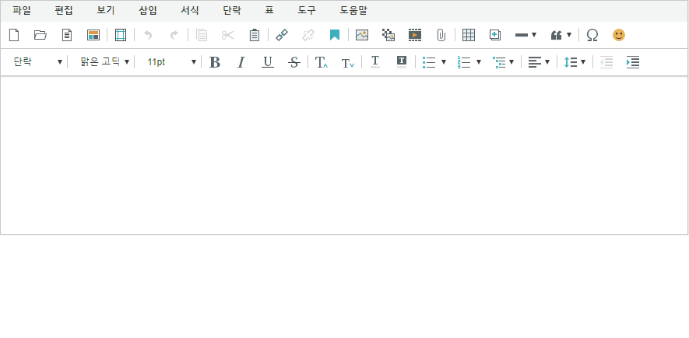Click inside the empty editor text area

coord(344,155)
